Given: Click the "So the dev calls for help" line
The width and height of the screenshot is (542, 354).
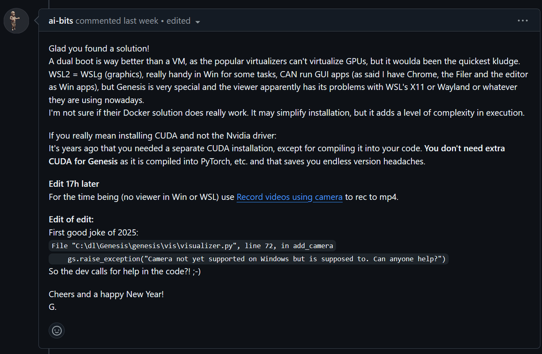Looking at the screenshot, I should (124, 271).
